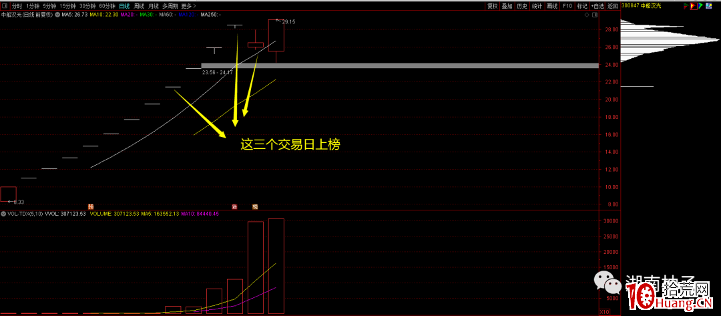Screen dimensions: 721x316
Task: Click the latest red candlestick near 29.15
Action: tap(276, 35)
